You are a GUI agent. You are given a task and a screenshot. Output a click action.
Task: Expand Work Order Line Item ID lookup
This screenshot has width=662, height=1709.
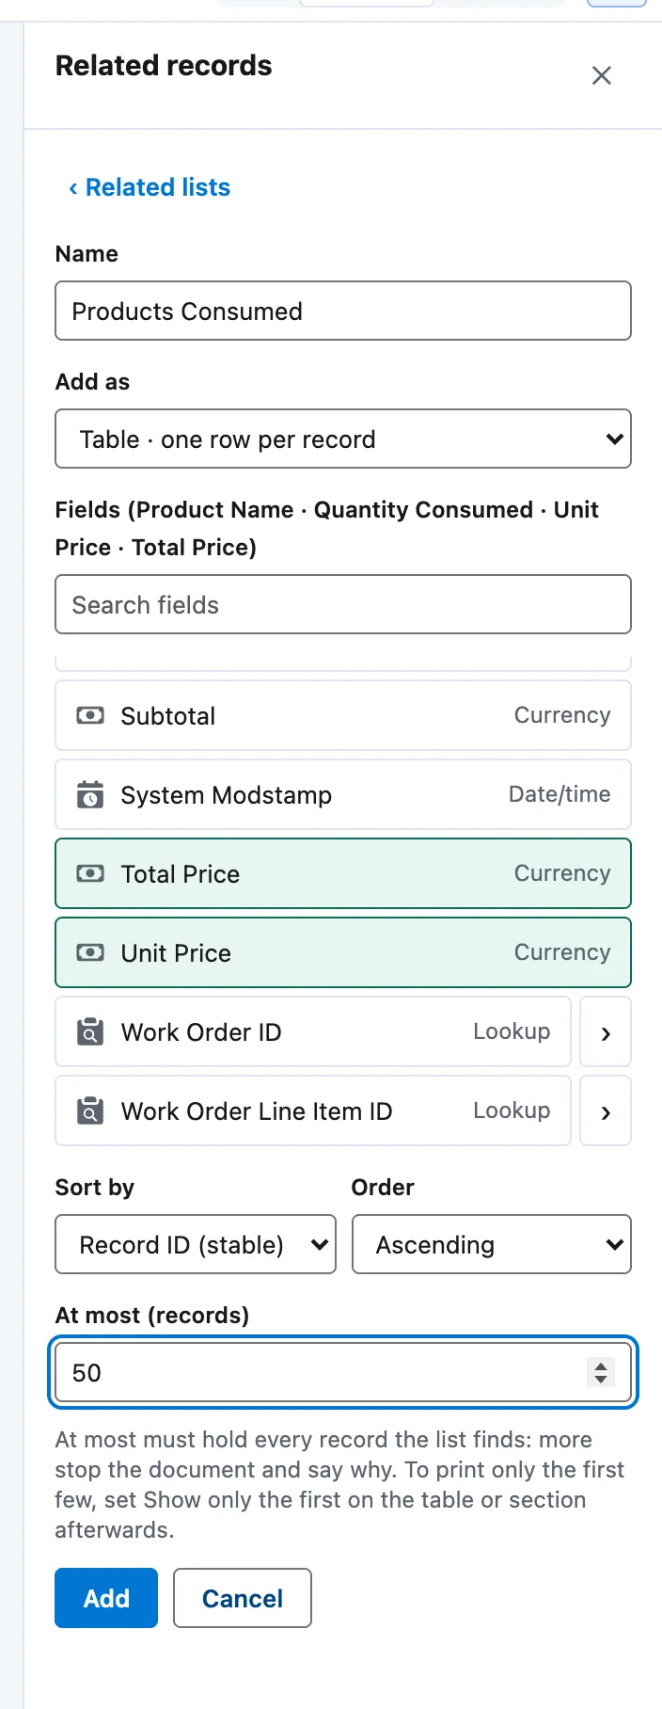(606, 1110)
